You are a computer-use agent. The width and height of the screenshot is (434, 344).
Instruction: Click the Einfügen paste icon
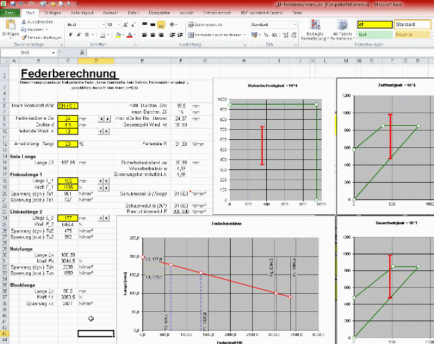[10, 25]
